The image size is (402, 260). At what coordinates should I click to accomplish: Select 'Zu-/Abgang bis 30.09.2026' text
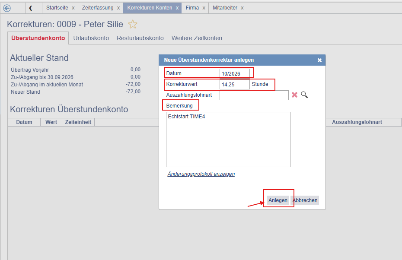click(42, 77)
